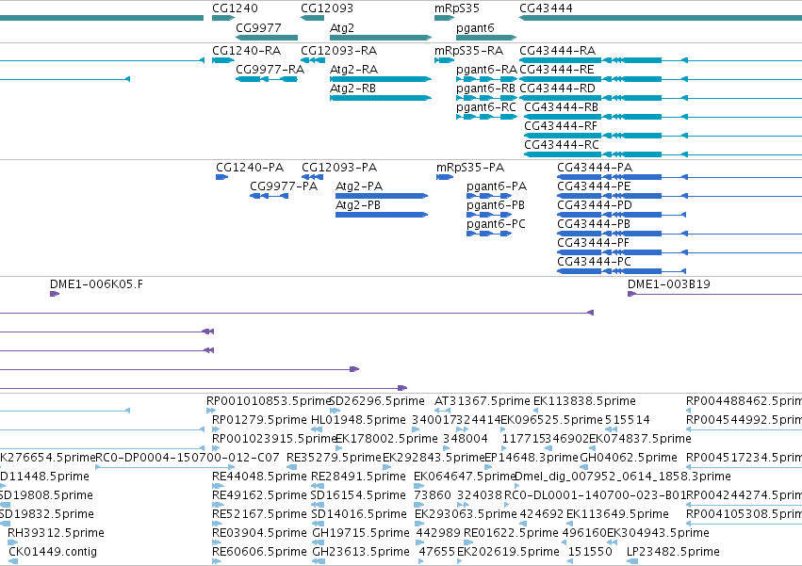Click the Atg2 gene label
Screen dimensions: 802x566
pyautogui.click(x=342, y=27)
